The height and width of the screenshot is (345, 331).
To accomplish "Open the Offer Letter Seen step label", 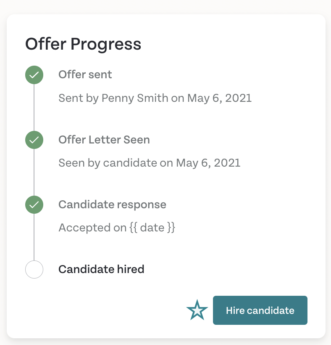I will coord(104,140).
